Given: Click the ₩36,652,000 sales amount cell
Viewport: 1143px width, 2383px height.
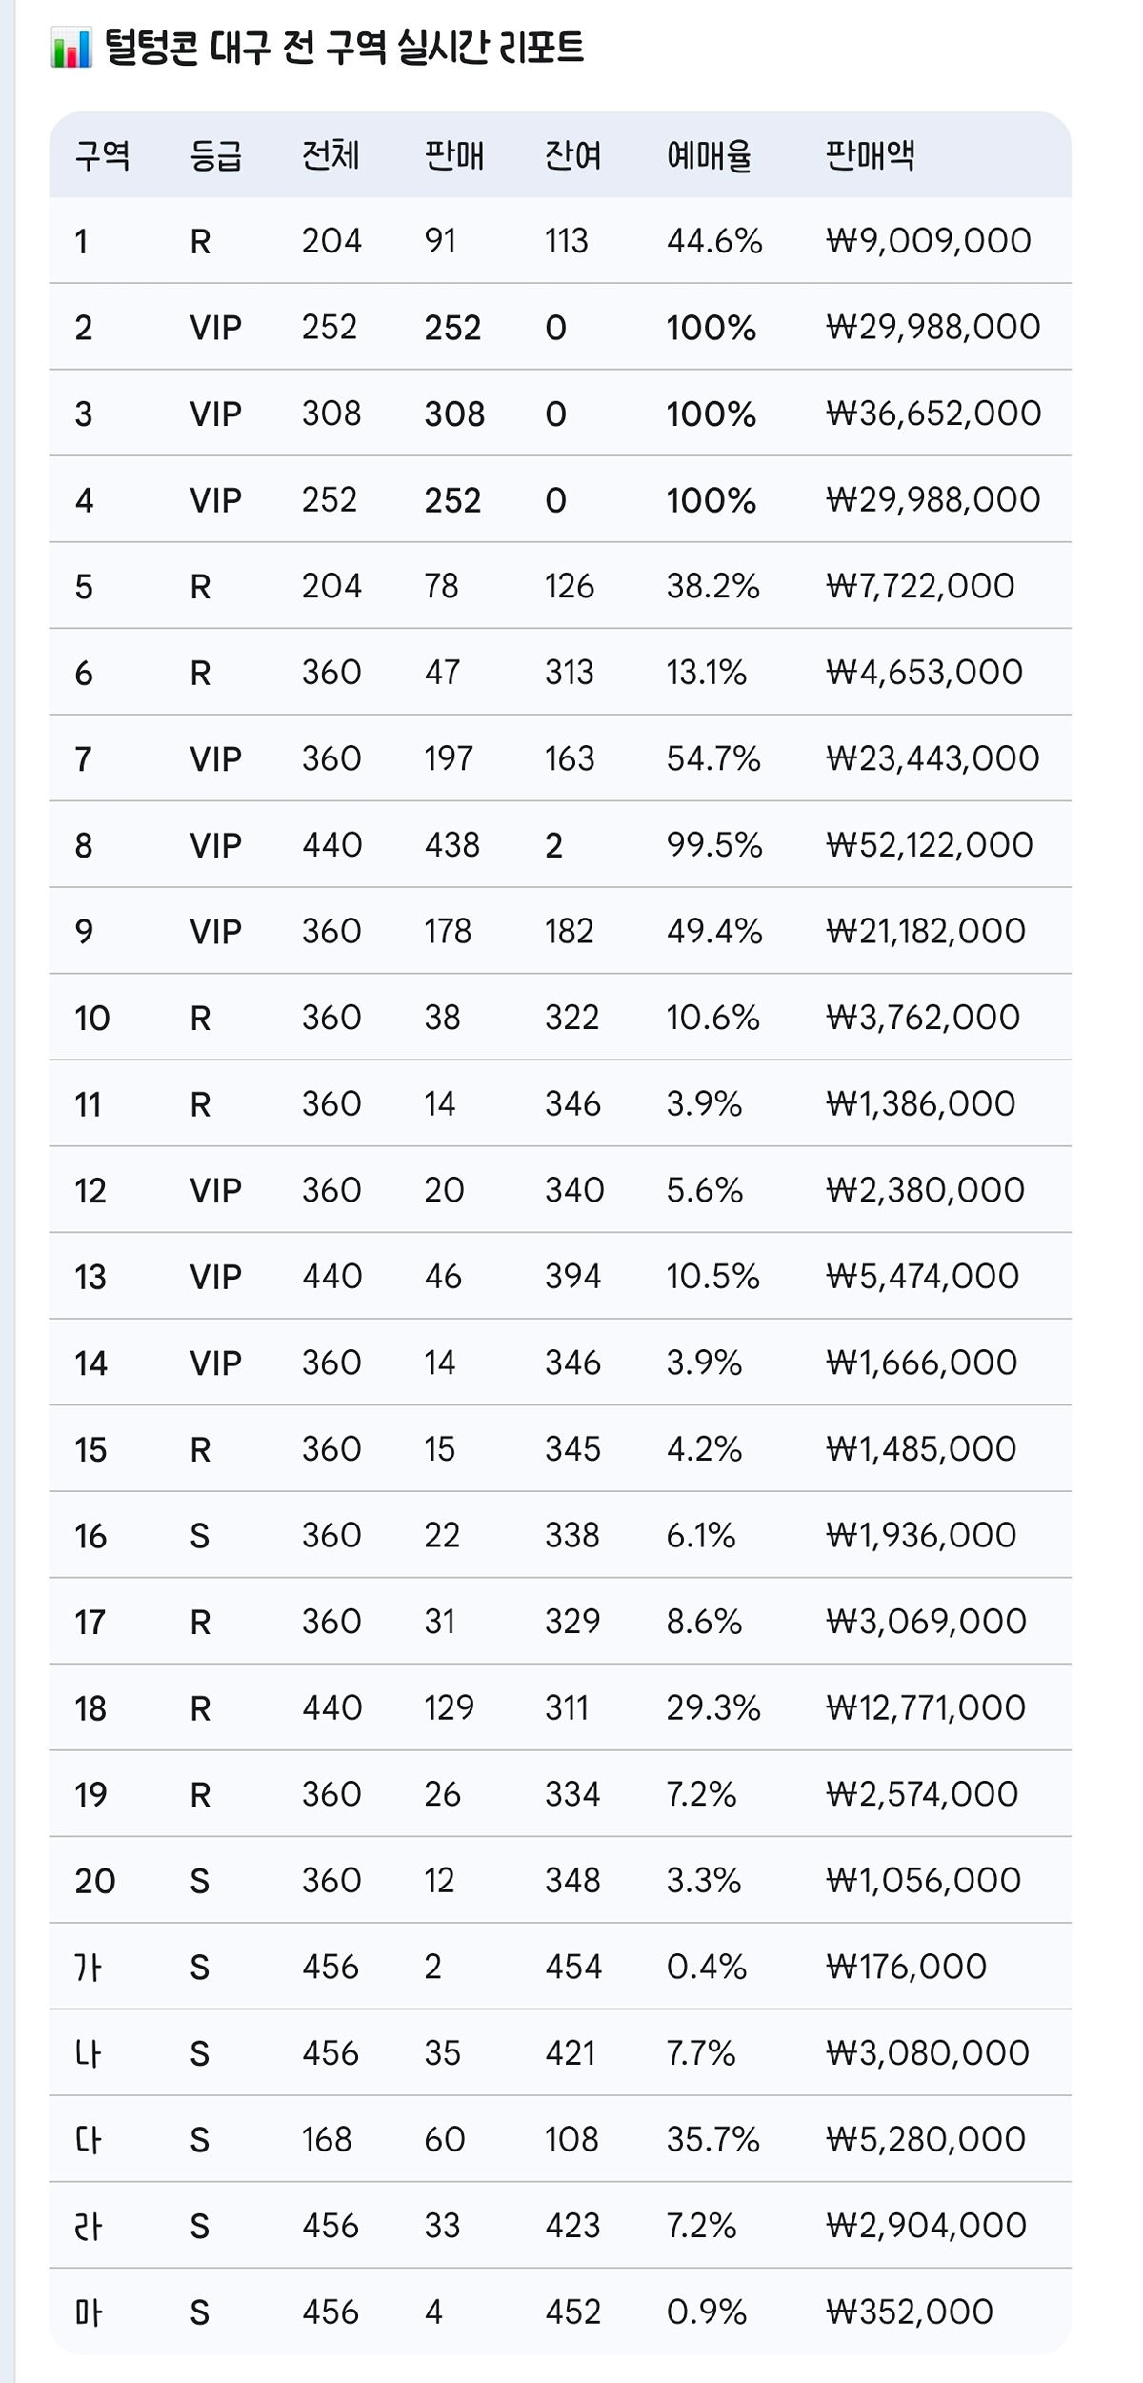Looking at the screenshot, I should [933, 414].
